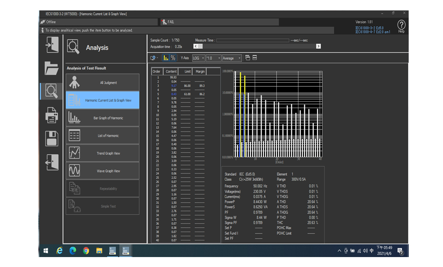Click the printer icon in sidebar
Screen dimensions: 443x267
point(52,116)
